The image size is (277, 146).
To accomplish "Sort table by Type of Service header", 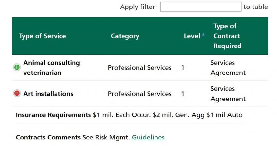I will click(x=42, y=36).
